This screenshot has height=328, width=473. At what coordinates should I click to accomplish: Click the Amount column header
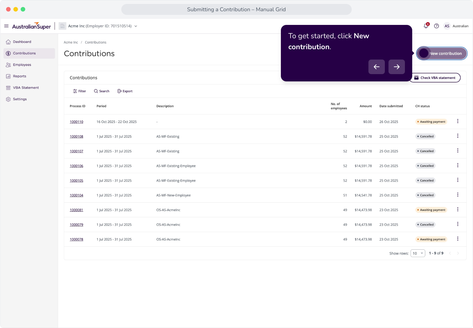(x=366, y=106)
